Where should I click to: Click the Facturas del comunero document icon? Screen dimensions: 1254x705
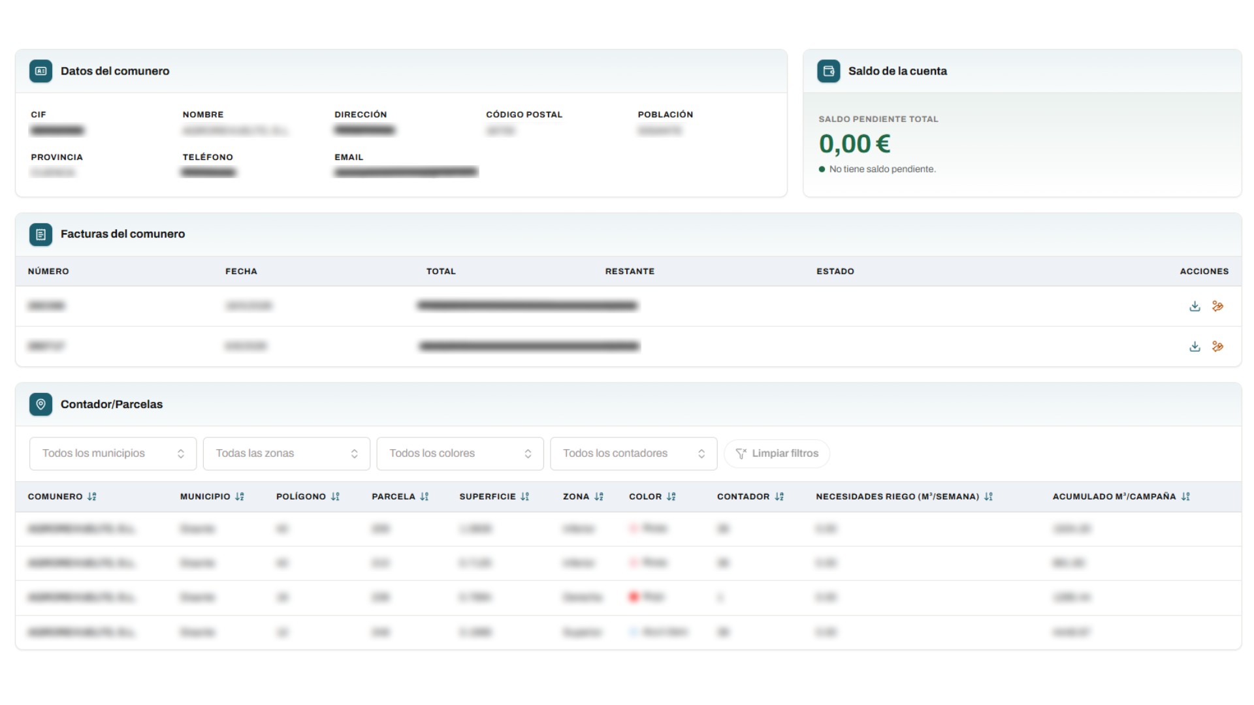point(40,234)
